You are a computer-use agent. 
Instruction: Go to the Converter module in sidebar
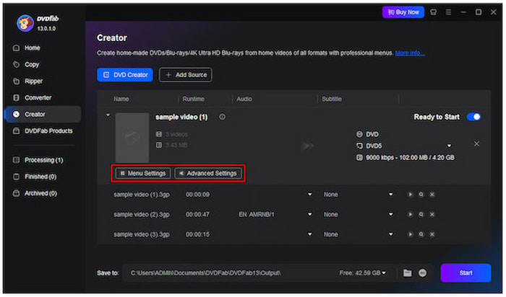point(37,97)
